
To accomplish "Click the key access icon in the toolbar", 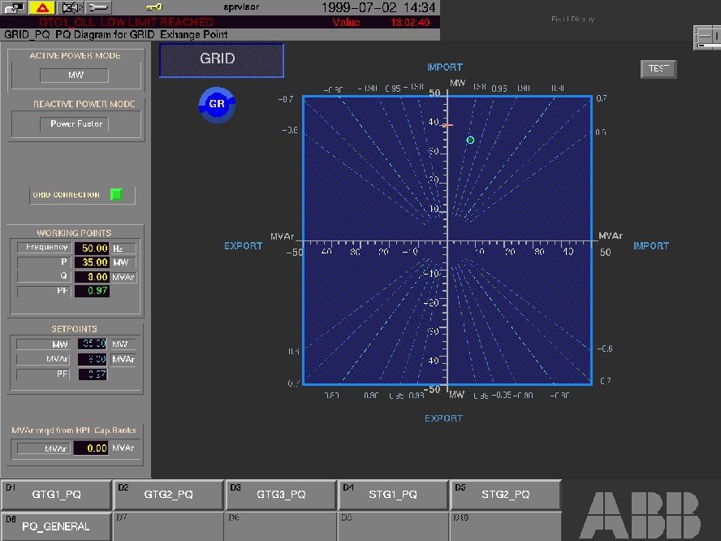I will tap(153, 7).
